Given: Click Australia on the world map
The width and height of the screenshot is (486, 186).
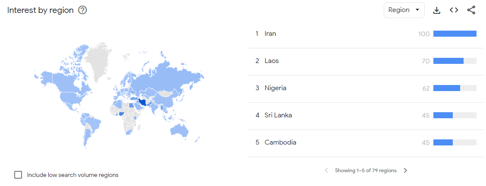Looking at the screenshot, I should coord(179,129).
